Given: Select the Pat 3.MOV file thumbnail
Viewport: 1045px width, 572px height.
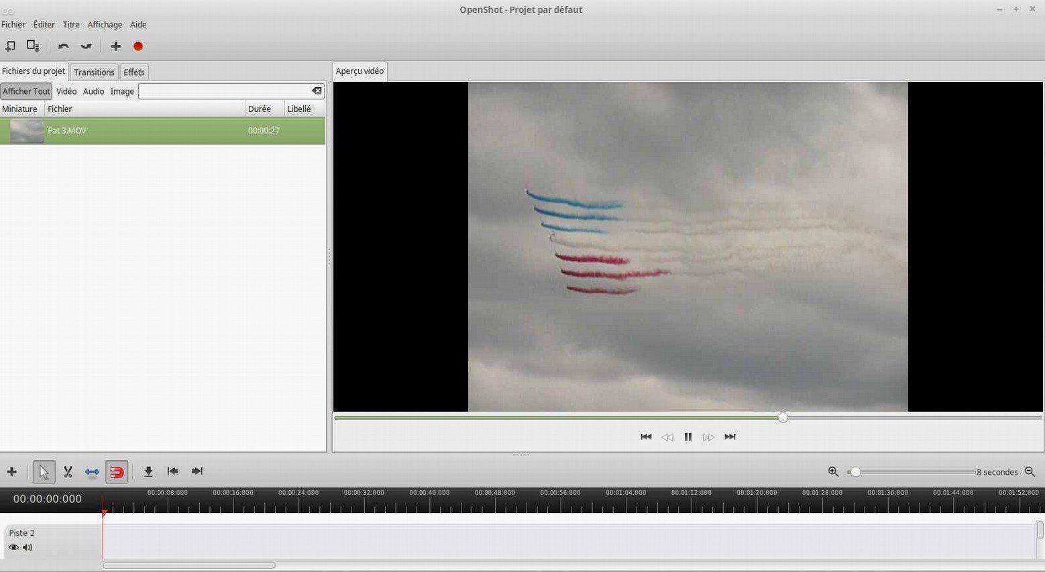Looking at the screenshot, I should [x=27, y=131].
